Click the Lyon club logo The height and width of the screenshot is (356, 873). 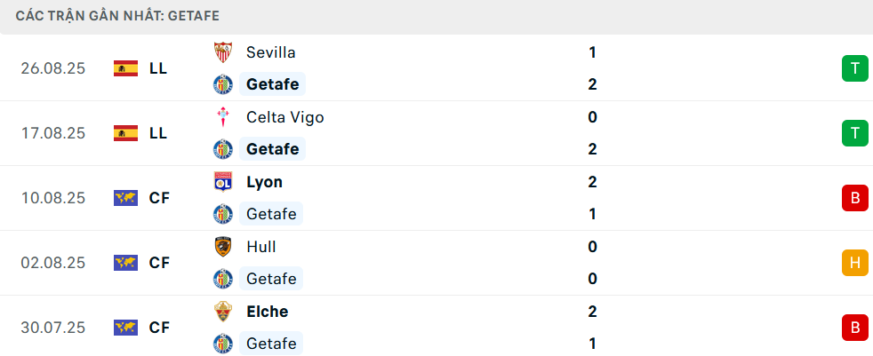coord(222,182)
